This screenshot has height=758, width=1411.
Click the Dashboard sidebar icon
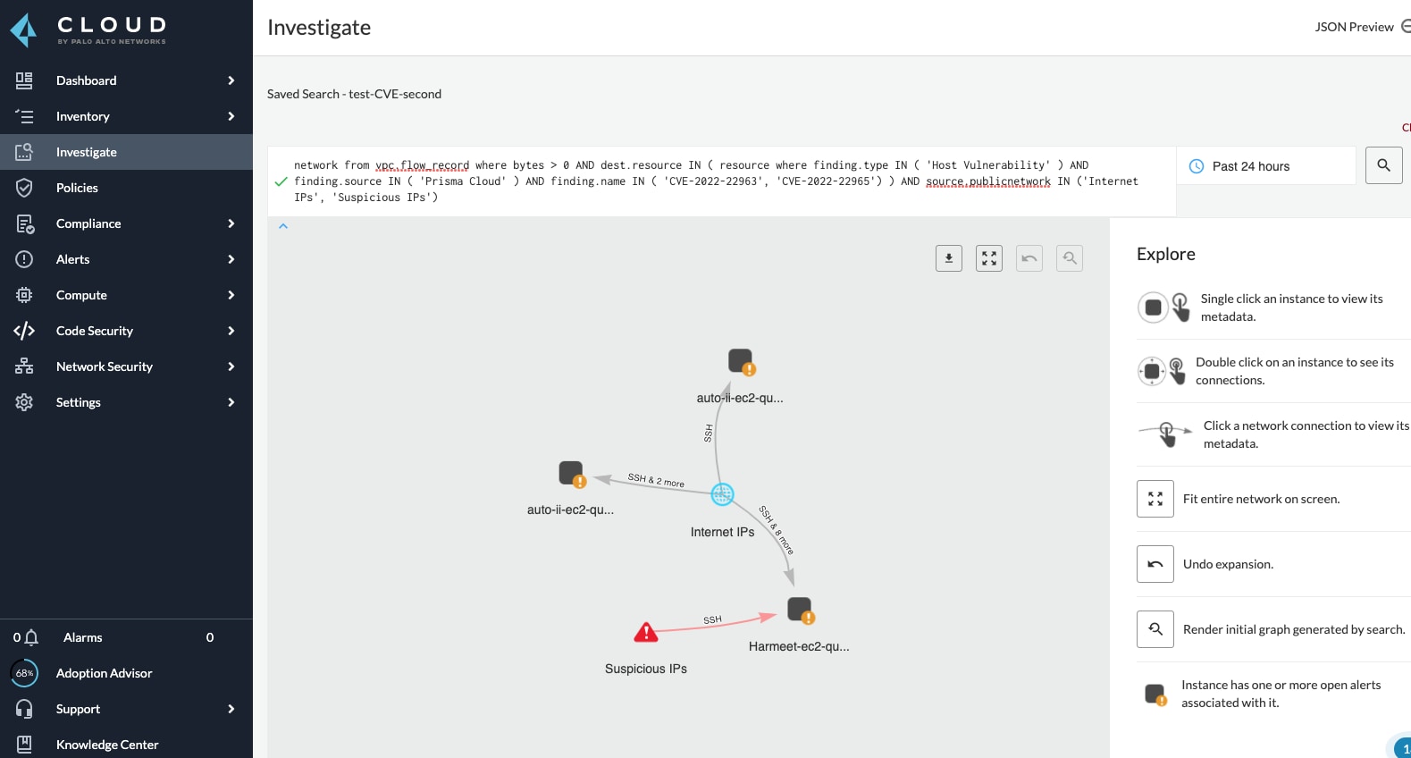click(x=24, y=80)
